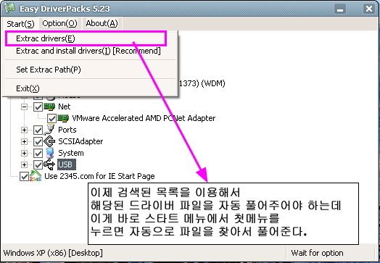Click the SCSIAdapter arrow icon

pyautogui.click(x=49, y=141)
